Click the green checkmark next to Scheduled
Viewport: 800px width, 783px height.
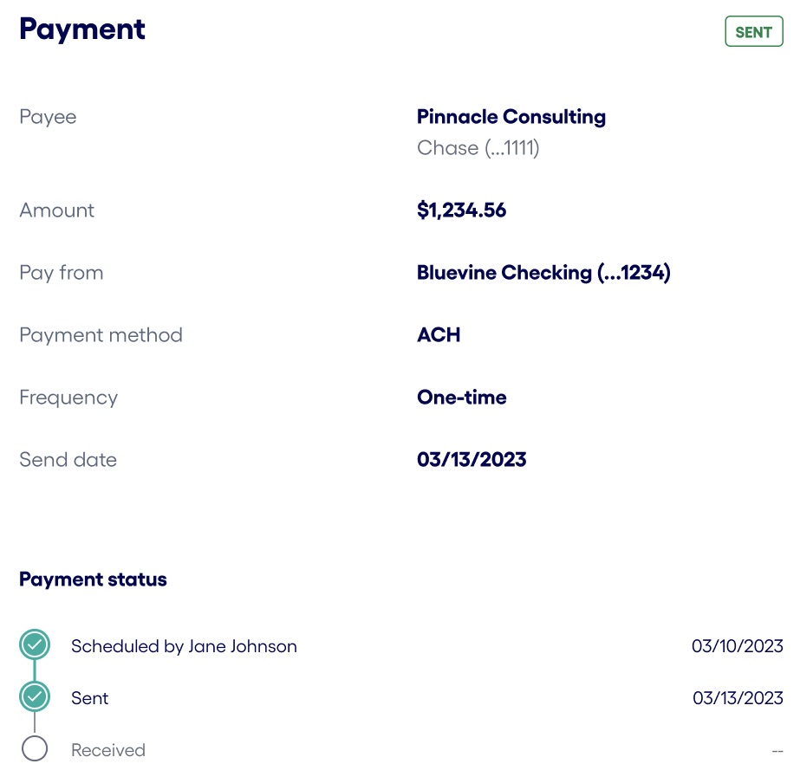click(35, 645)
